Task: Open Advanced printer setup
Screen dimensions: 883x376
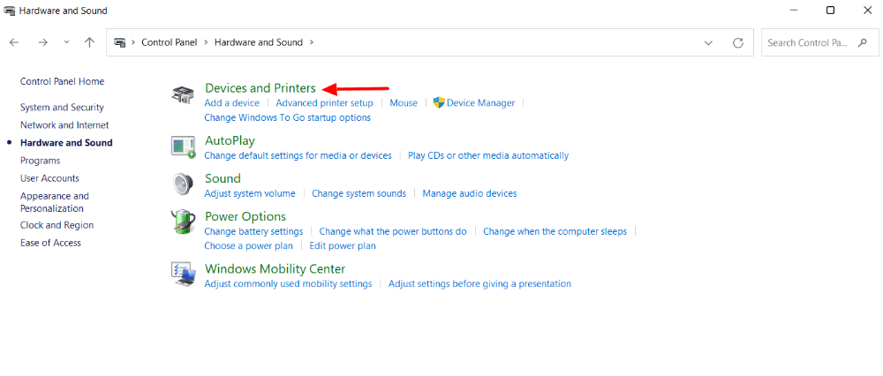Action: 324,102
